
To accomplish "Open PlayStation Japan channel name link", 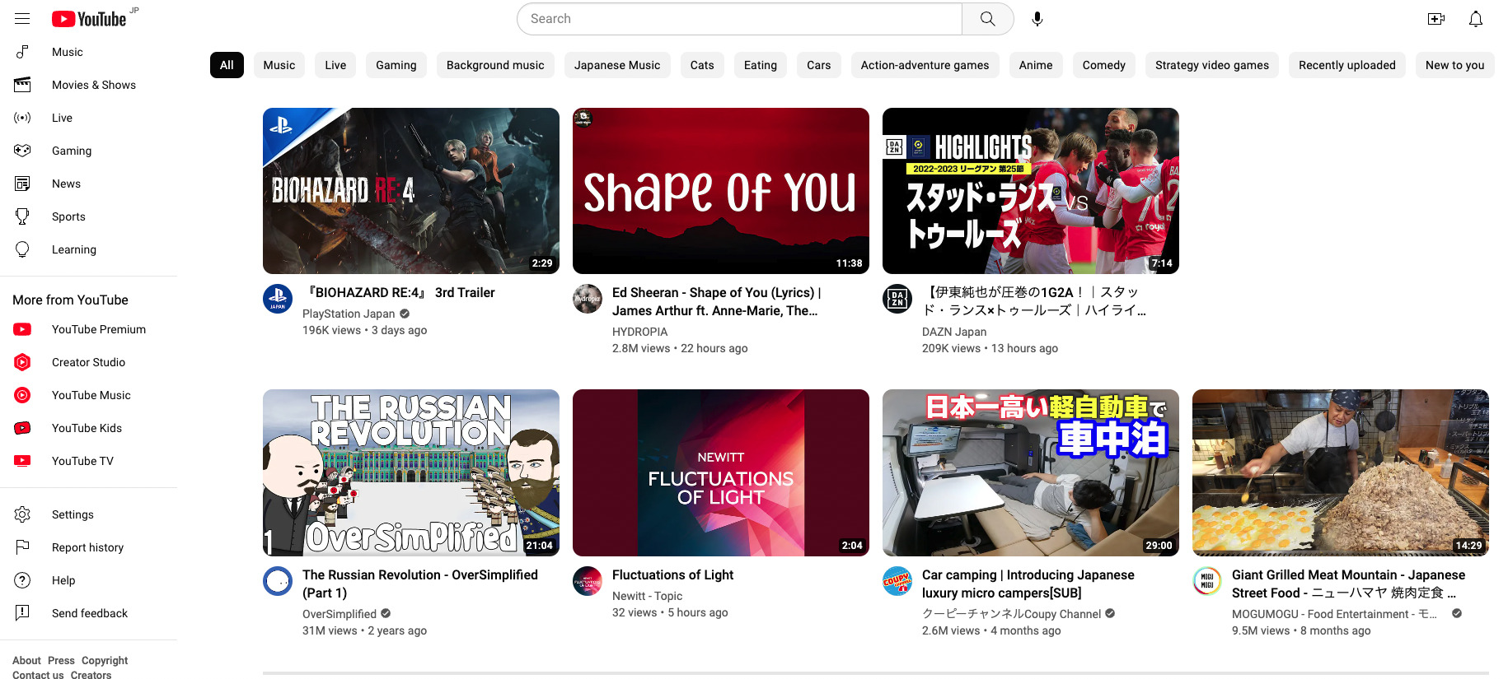I will tap(349, 314).
